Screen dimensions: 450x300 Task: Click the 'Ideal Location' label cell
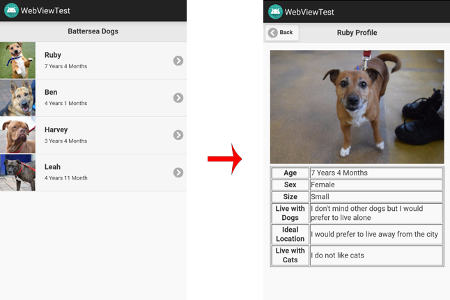290,234
